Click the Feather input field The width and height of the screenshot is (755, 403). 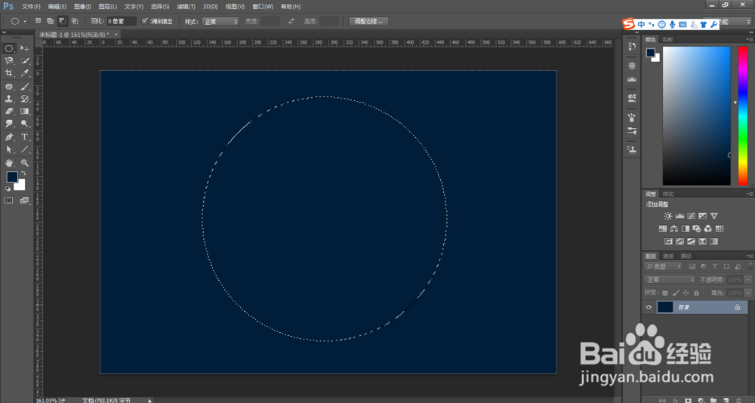(122, 22)
